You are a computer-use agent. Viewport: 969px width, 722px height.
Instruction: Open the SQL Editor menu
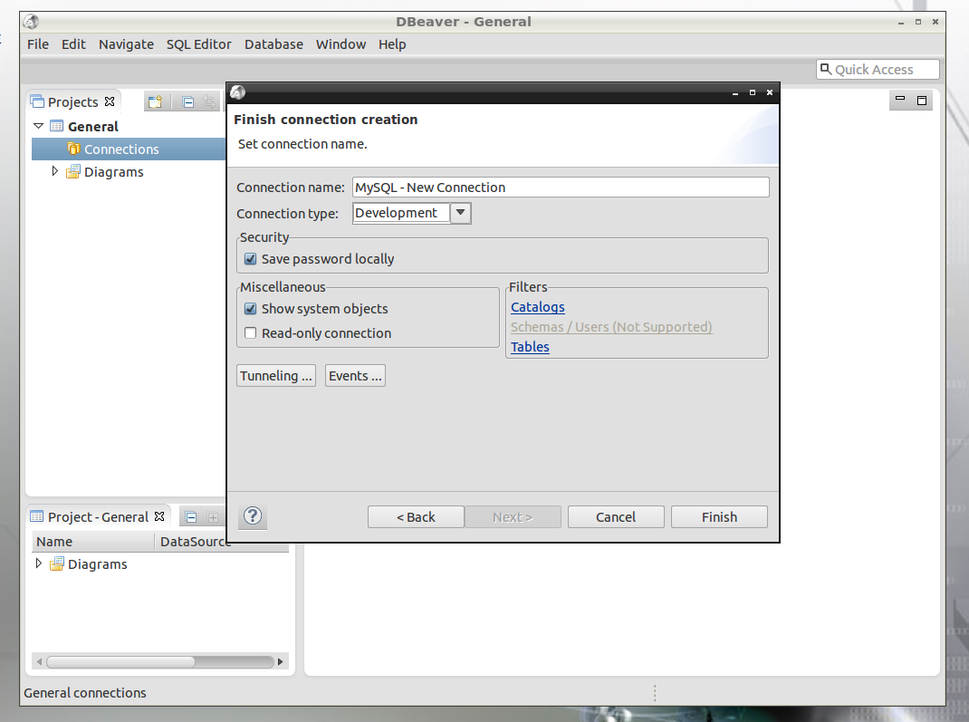click(198, 44)
